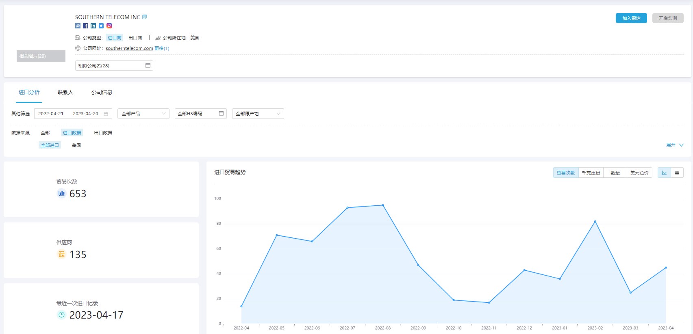Expand filters with 展开
The width and height of the screenshot is (693, 334).
[675, 145]
